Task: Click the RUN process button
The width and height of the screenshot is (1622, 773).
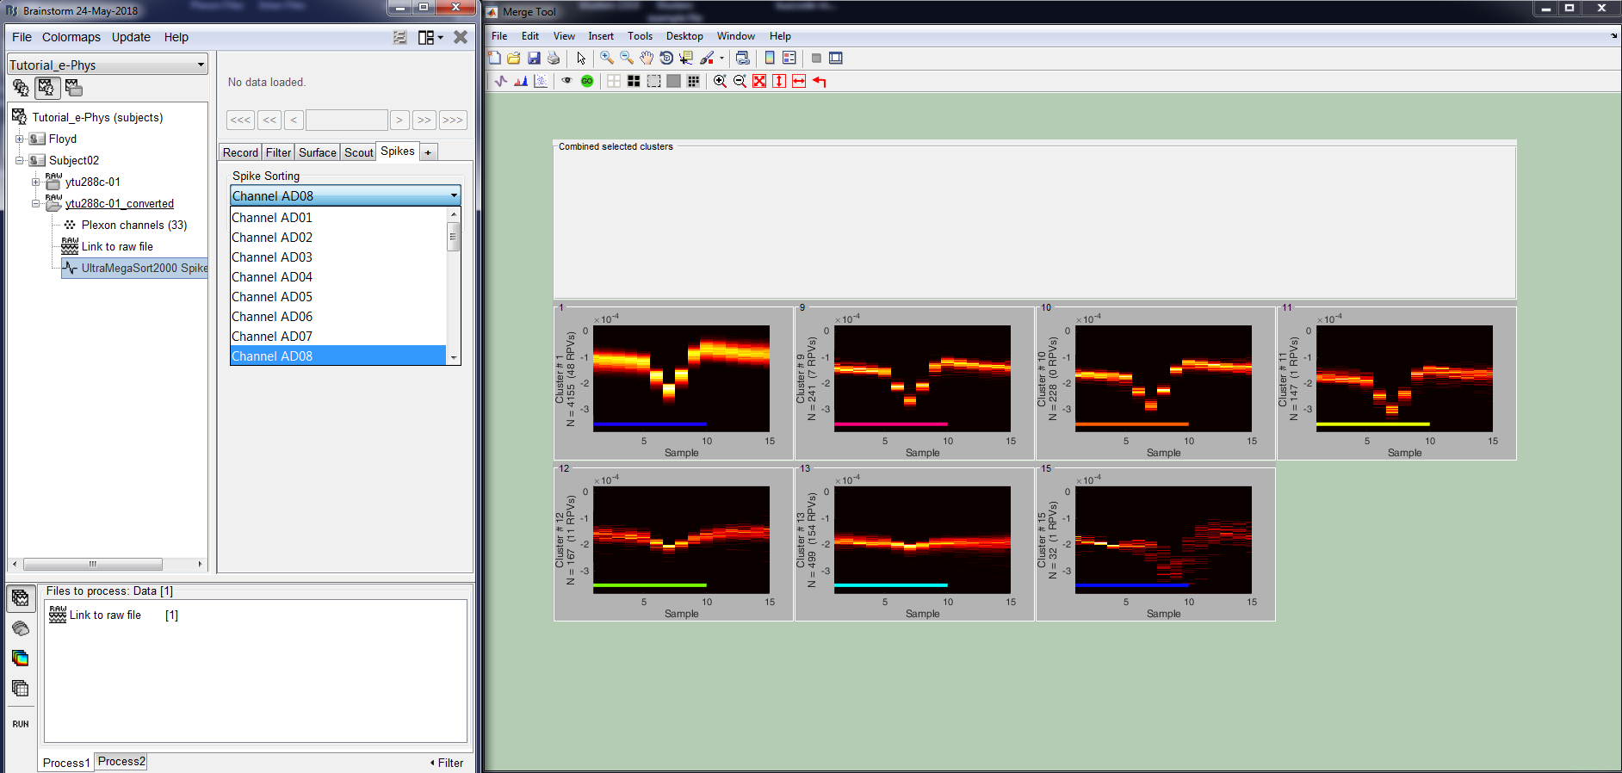Action: click(21, 724)
